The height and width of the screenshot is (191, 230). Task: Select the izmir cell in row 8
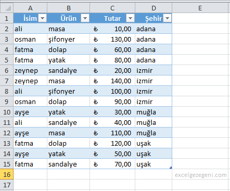(154, 91)
